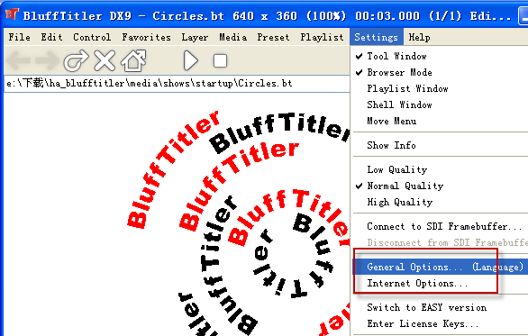Open General Options (Language)
The image size is (528, 336).
tap(441, 267)
